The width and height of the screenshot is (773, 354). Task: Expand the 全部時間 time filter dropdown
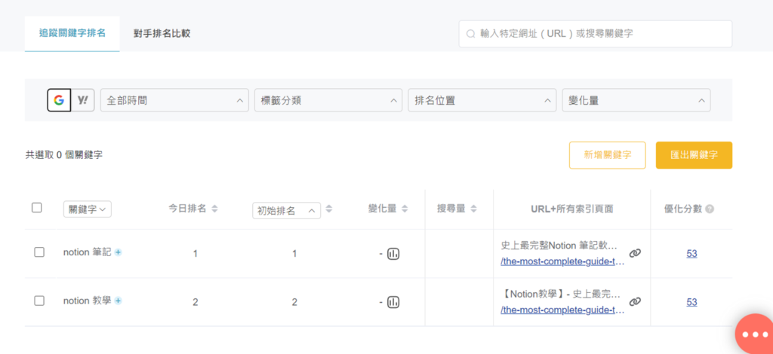(x=174, y=100)
